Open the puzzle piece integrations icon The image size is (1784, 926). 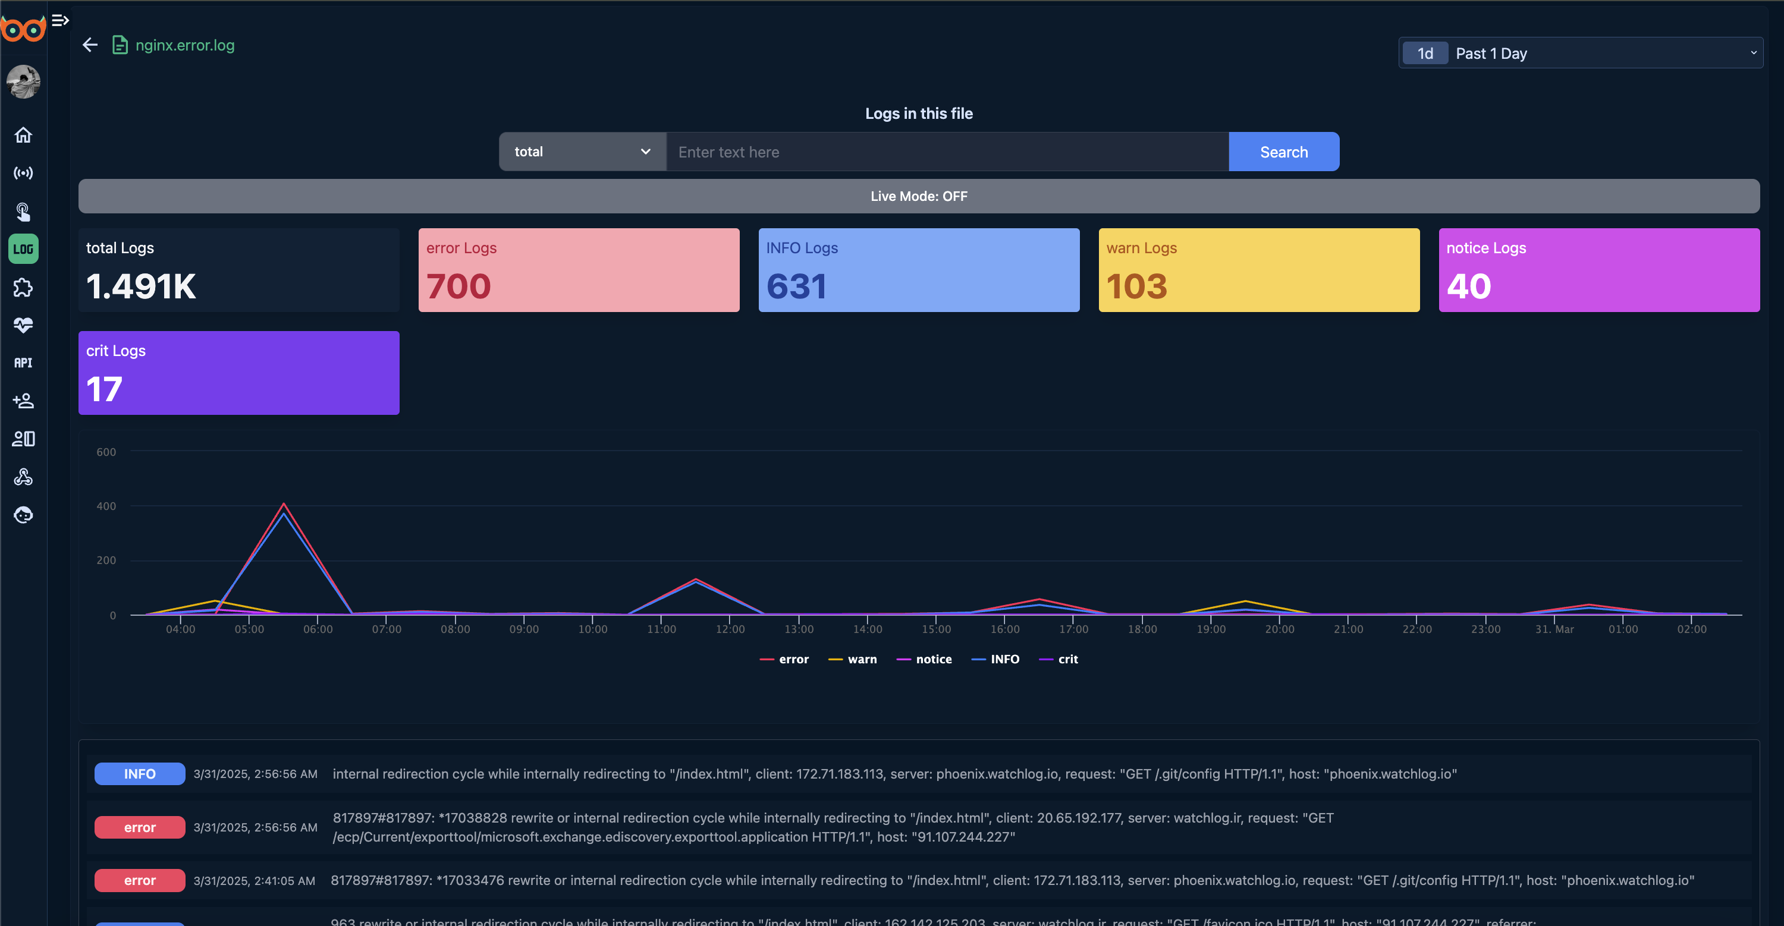(23, 287)
